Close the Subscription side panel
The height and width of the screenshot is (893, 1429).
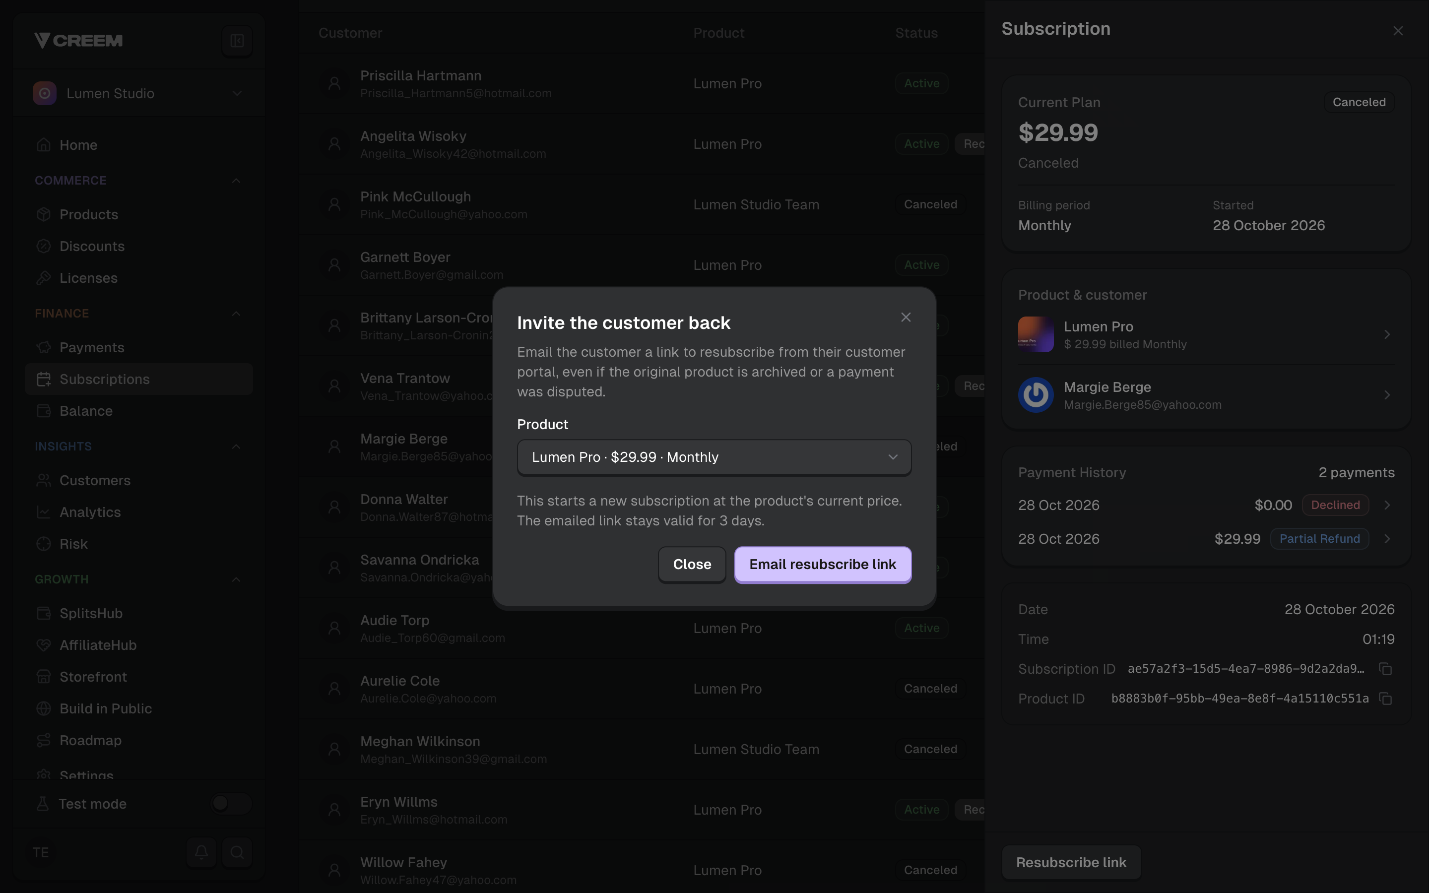coord(1398,31)
